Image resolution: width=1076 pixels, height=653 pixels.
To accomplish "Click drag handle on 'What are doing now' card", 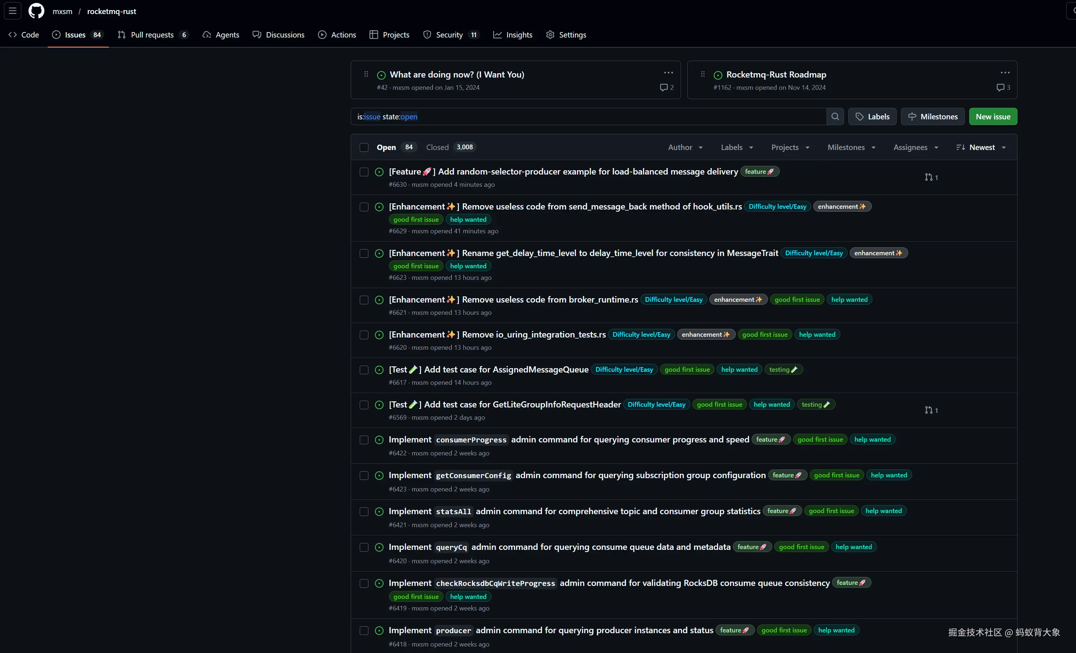I will tap(366, 74).
